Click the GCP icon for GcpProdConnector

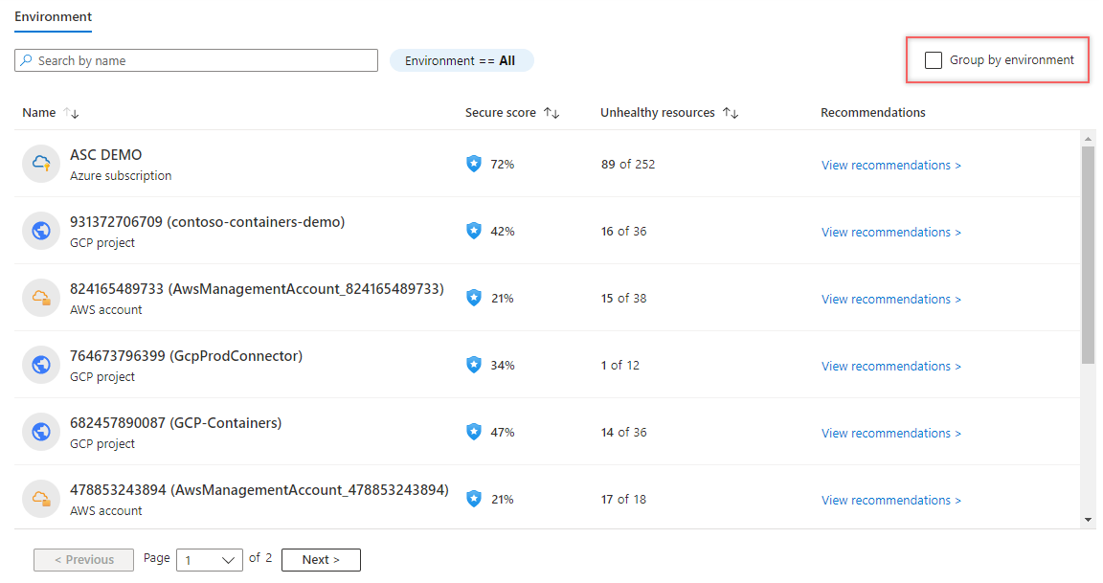click(41, 365)
